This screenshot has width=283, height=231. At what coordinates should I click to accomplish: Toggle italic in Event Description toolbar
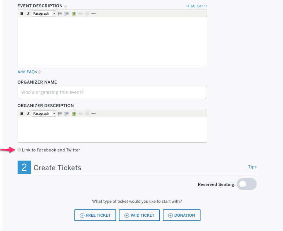tap(28, 14)
